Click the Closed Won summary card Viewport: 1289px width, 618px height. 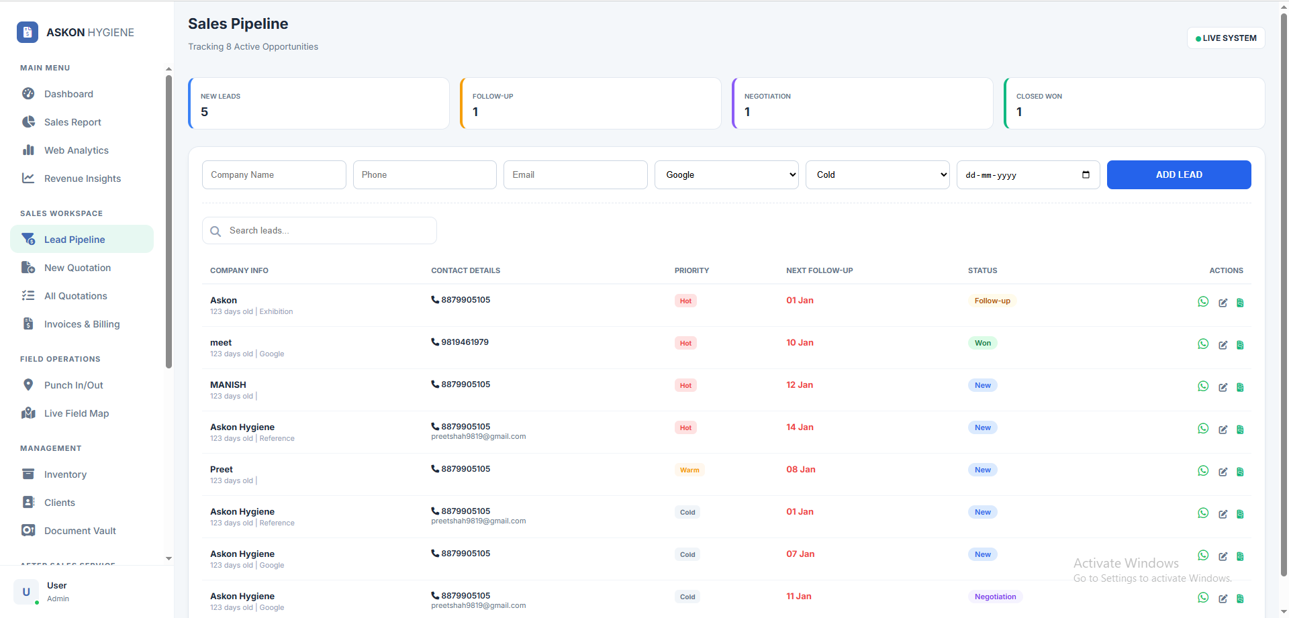click(1135, 103)
